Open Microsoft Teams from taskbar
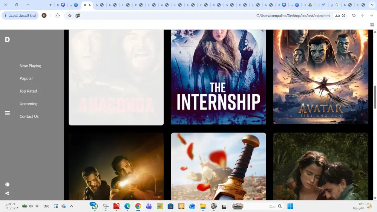 click(149, 206)
